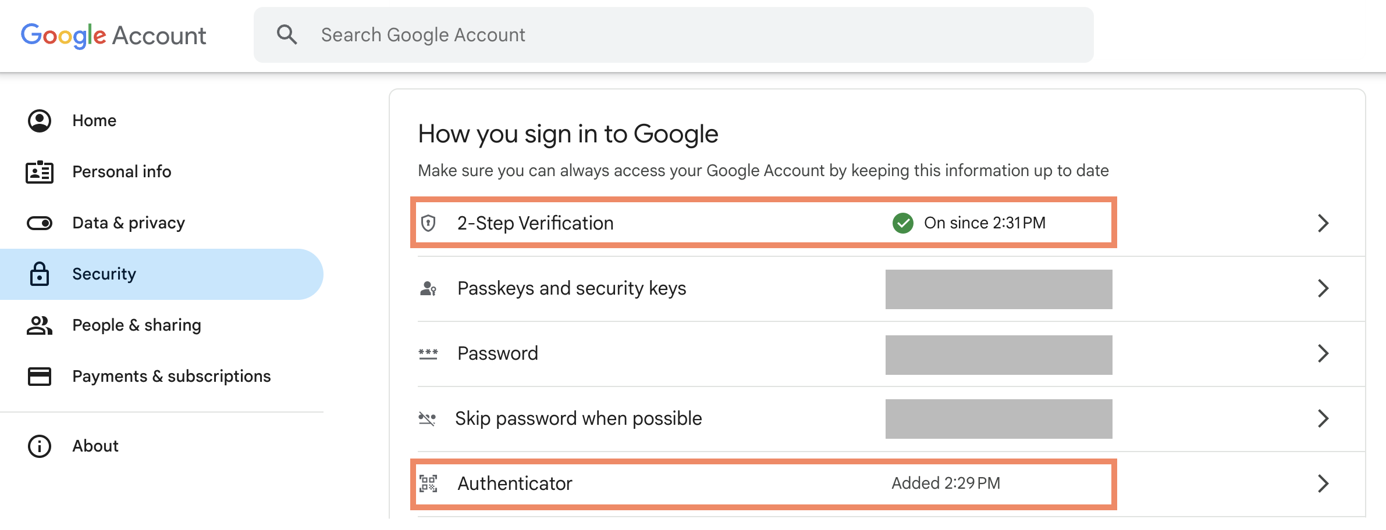Click the search magnifier icon
The height and width of the screenshot is (530, 1386).
tap(287, 35)
